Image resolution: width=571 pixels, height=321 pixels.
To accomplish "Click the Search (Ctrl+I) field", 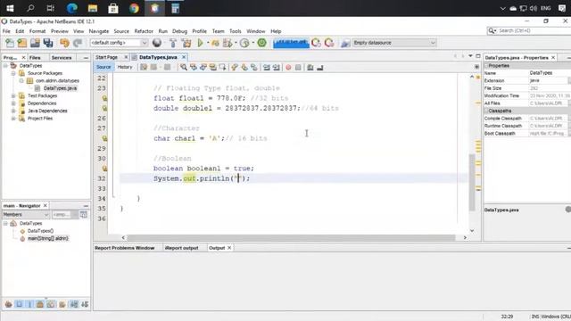I will [x=530, y=31].
